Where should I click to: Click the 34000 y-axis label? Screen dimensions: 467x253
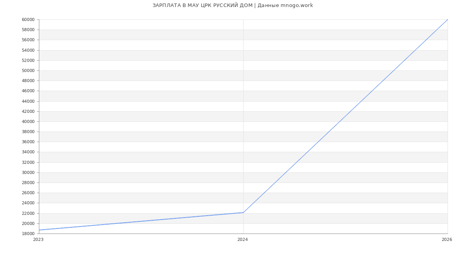pos(28,152)
